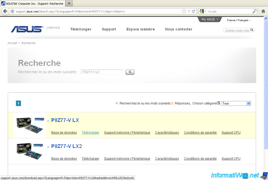Open Espace membre navigation menu
This screenshot has width=268, height=180.
tap(141, 29)
